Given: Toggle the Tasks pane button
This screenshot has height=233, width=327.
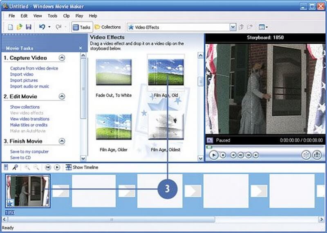Looking at the screenshot, I should click(x=81, y=27).
